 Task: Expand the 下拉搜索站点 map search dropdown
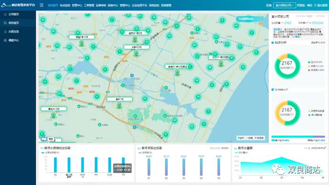click(245, 18)
